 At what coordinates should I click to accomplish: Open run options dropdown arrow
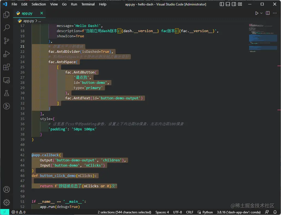(x=261, y=13)
